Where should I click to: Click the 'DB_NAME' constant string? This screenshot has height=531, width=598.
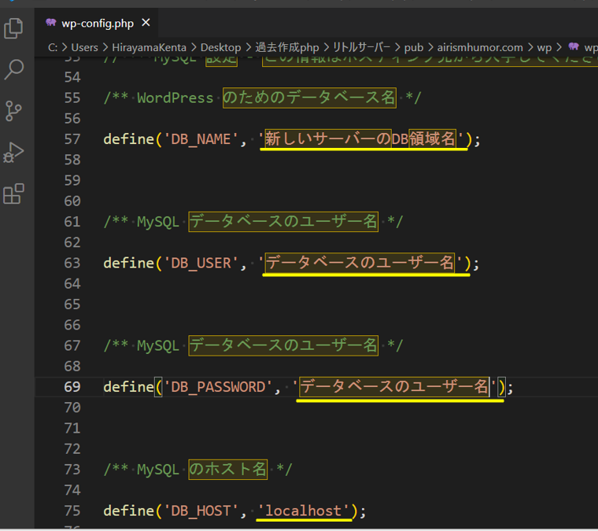pyautogui.click(x=201, y=139)
